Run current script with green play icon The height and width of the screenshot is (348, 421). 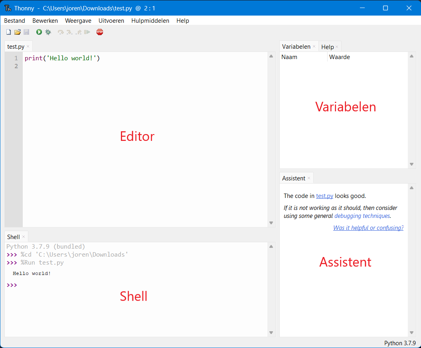[x=39, y=32]
